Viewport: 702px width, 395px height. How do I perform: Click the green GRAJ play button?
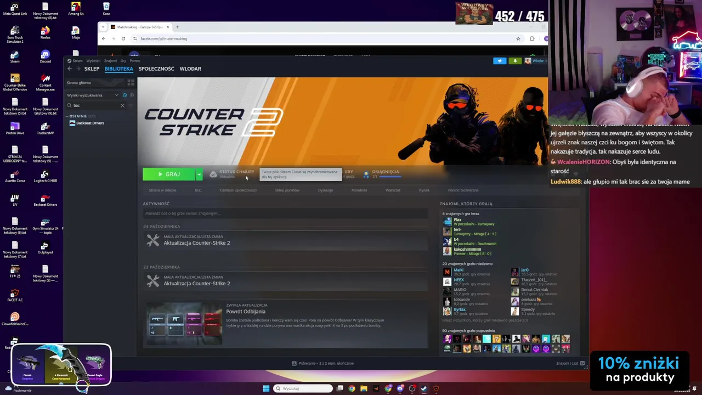tap(168, 174)
